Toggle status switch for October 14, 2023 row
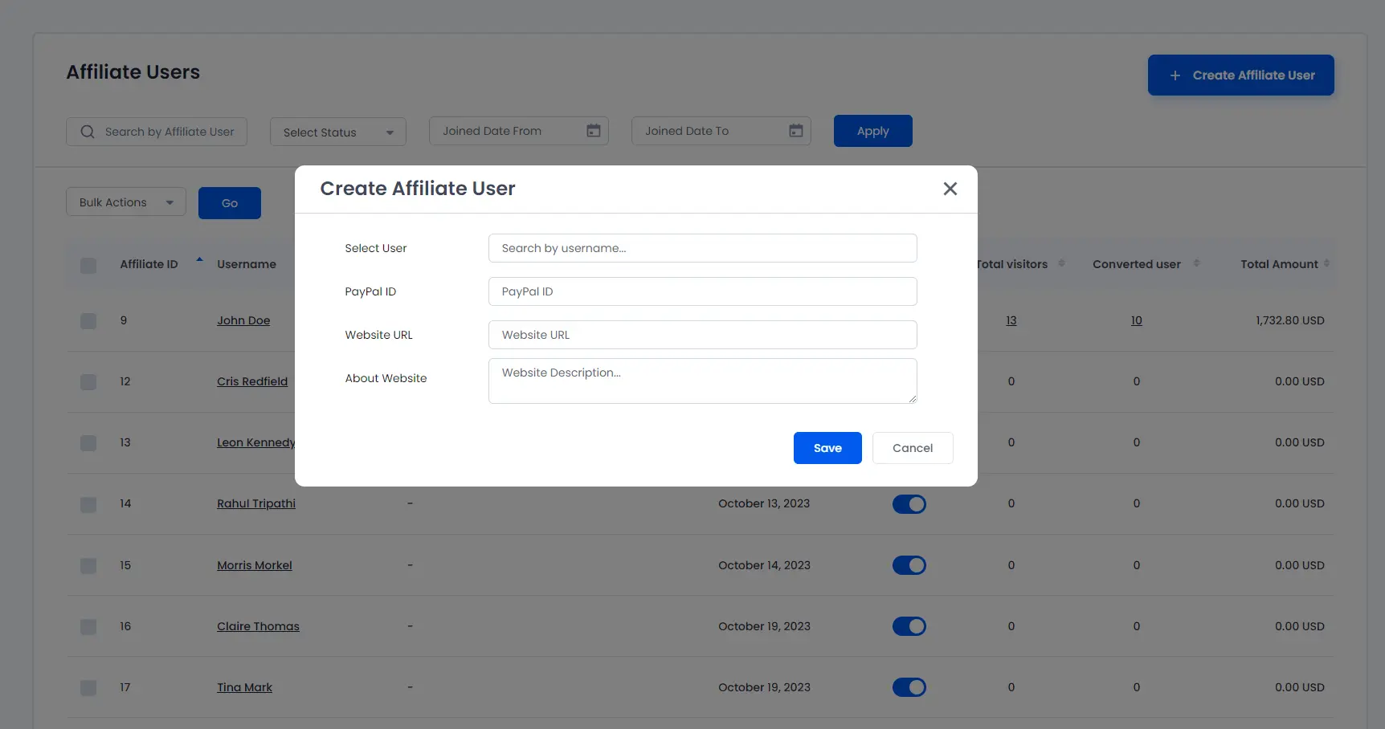Image resolution: width=1385 pixels, height=729 pixels. (909, 565)
